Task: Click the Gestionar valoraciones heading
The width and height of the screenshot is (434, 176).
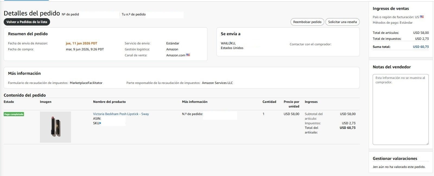Action: pyautogui.click(x=395, y=159)
